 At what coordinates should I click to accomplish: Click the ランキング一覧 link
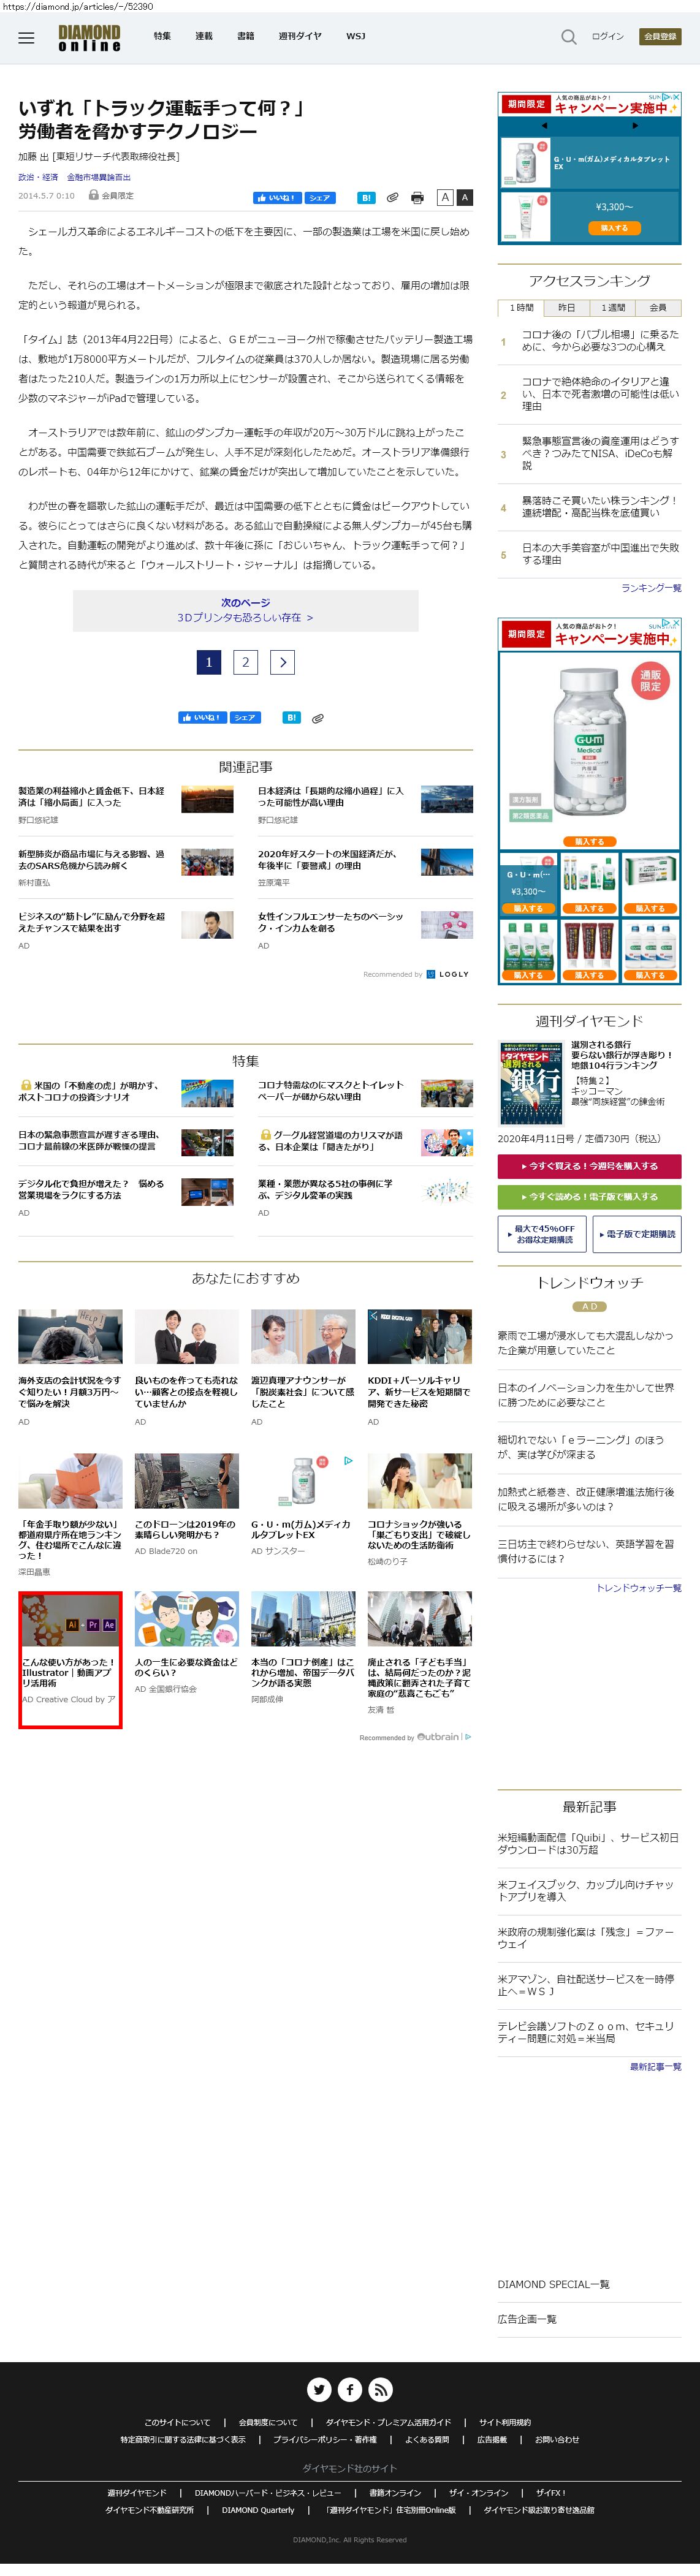click(650, 588)
